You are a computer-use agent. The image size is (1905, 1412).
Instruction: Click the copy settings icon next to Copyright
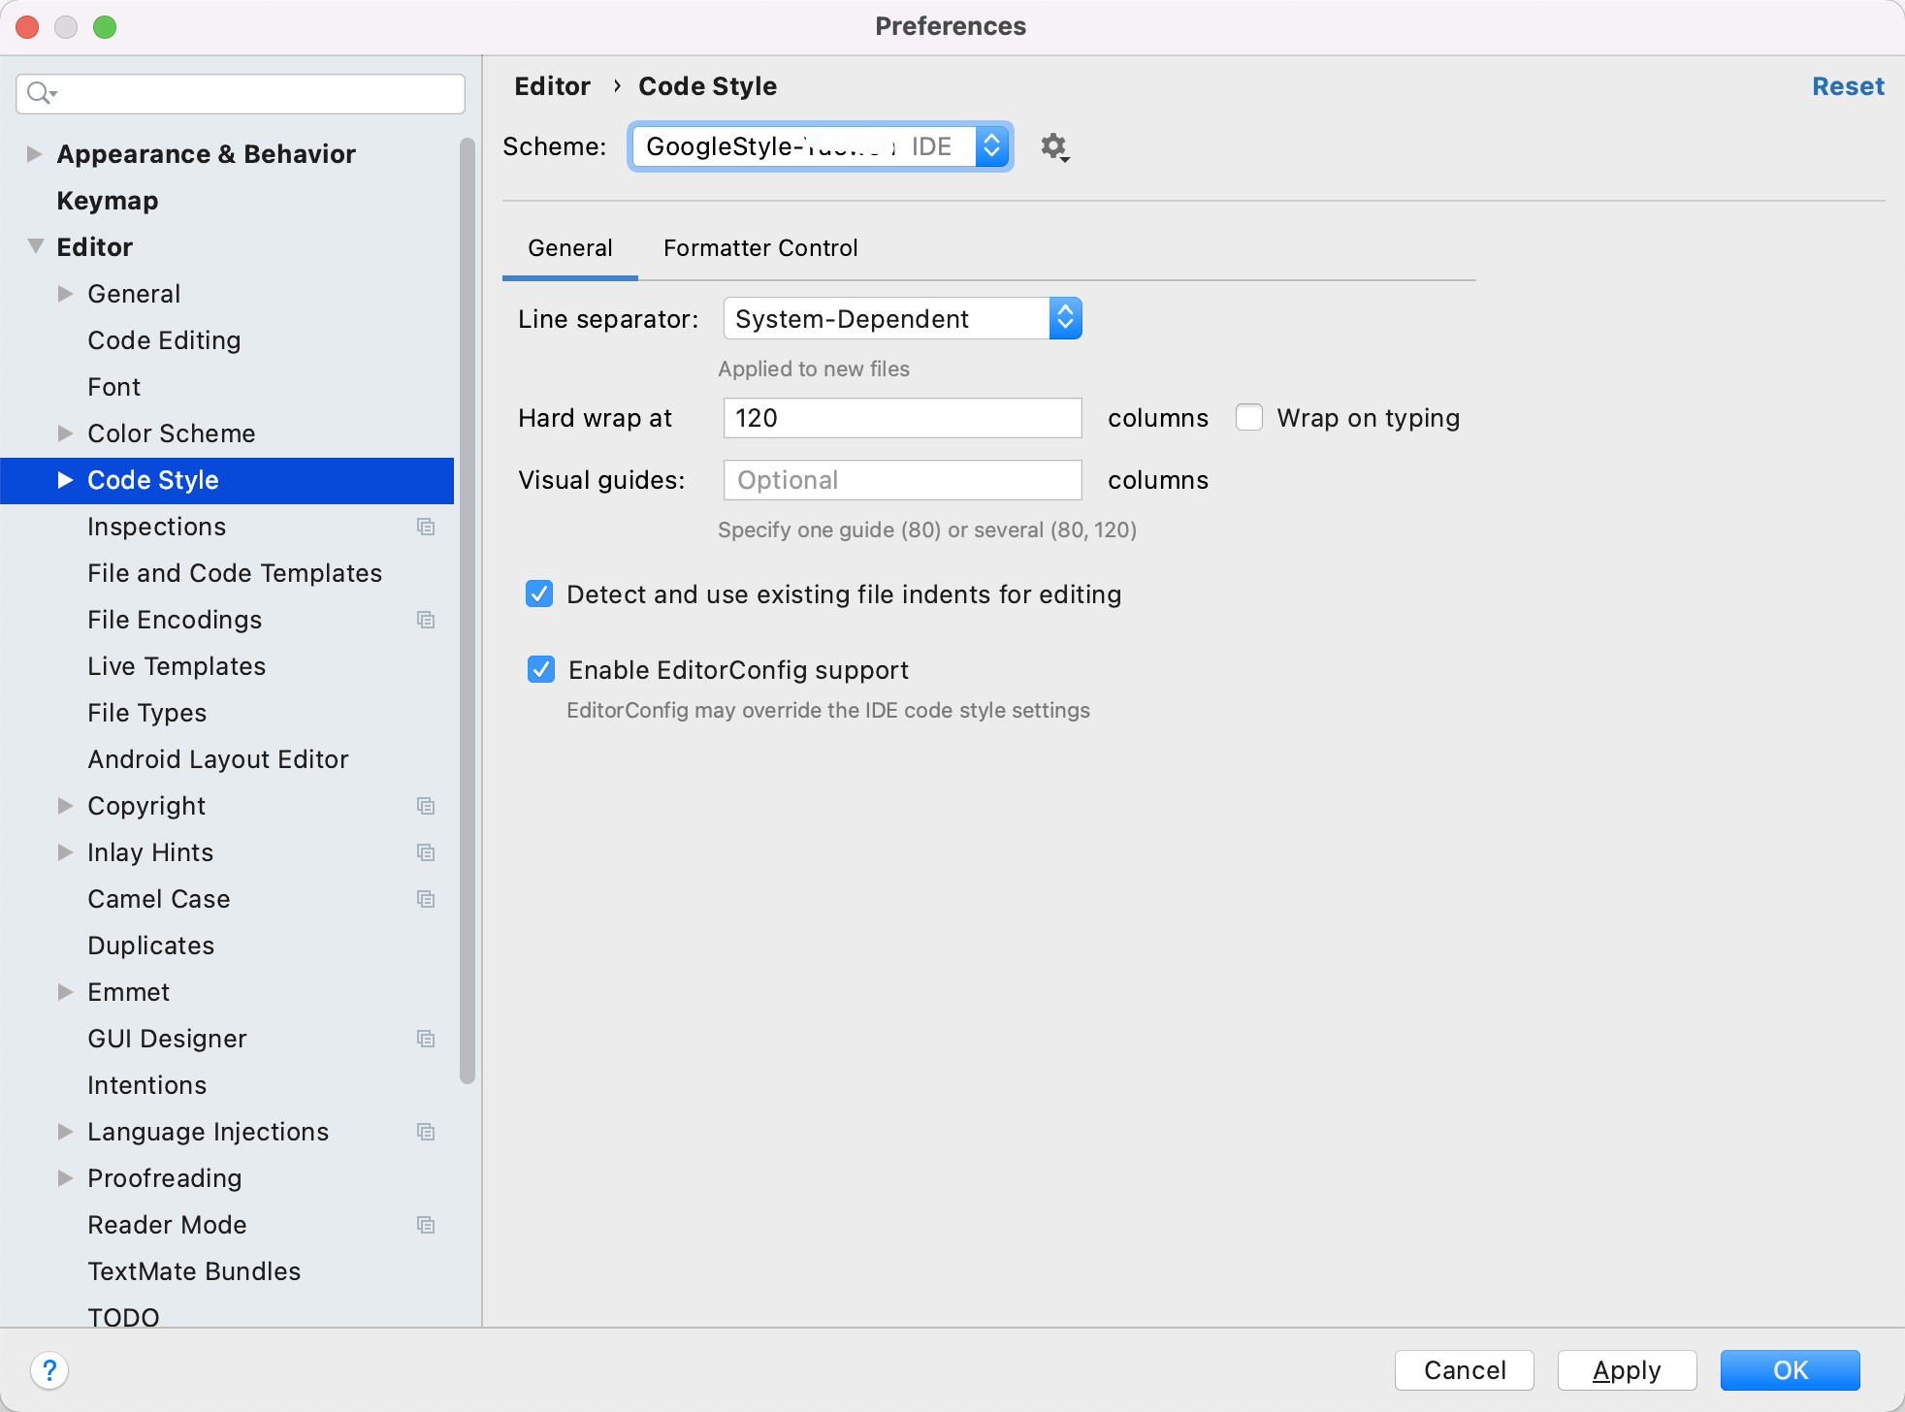coord(426,805)
